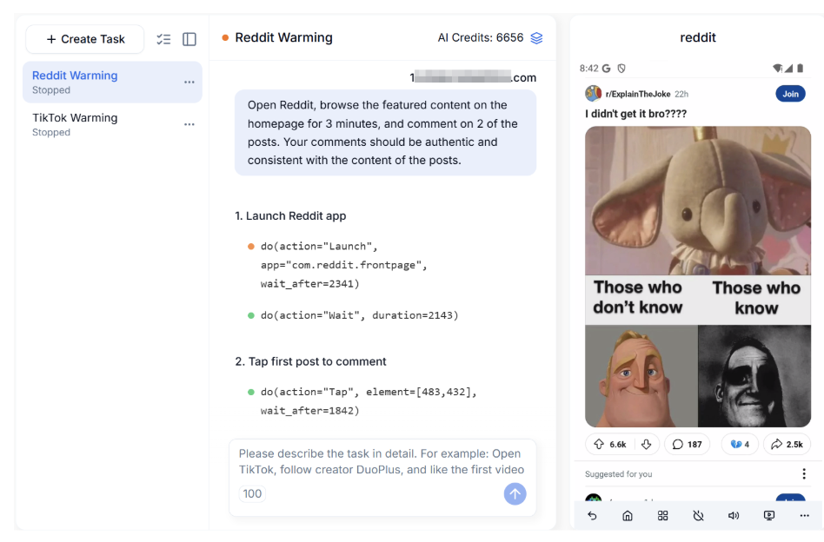Open recent apps grid icon

662,515
